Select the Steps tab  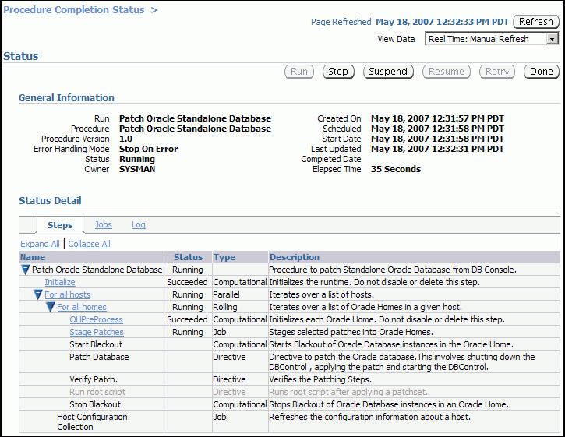[60, 225]
